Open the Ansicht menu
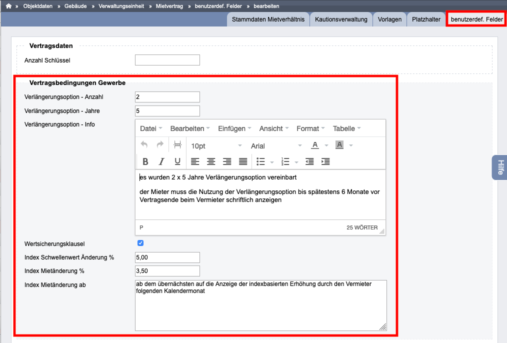Image resolution: width=507 pixels, height=343 pixels. pos(274,128)
